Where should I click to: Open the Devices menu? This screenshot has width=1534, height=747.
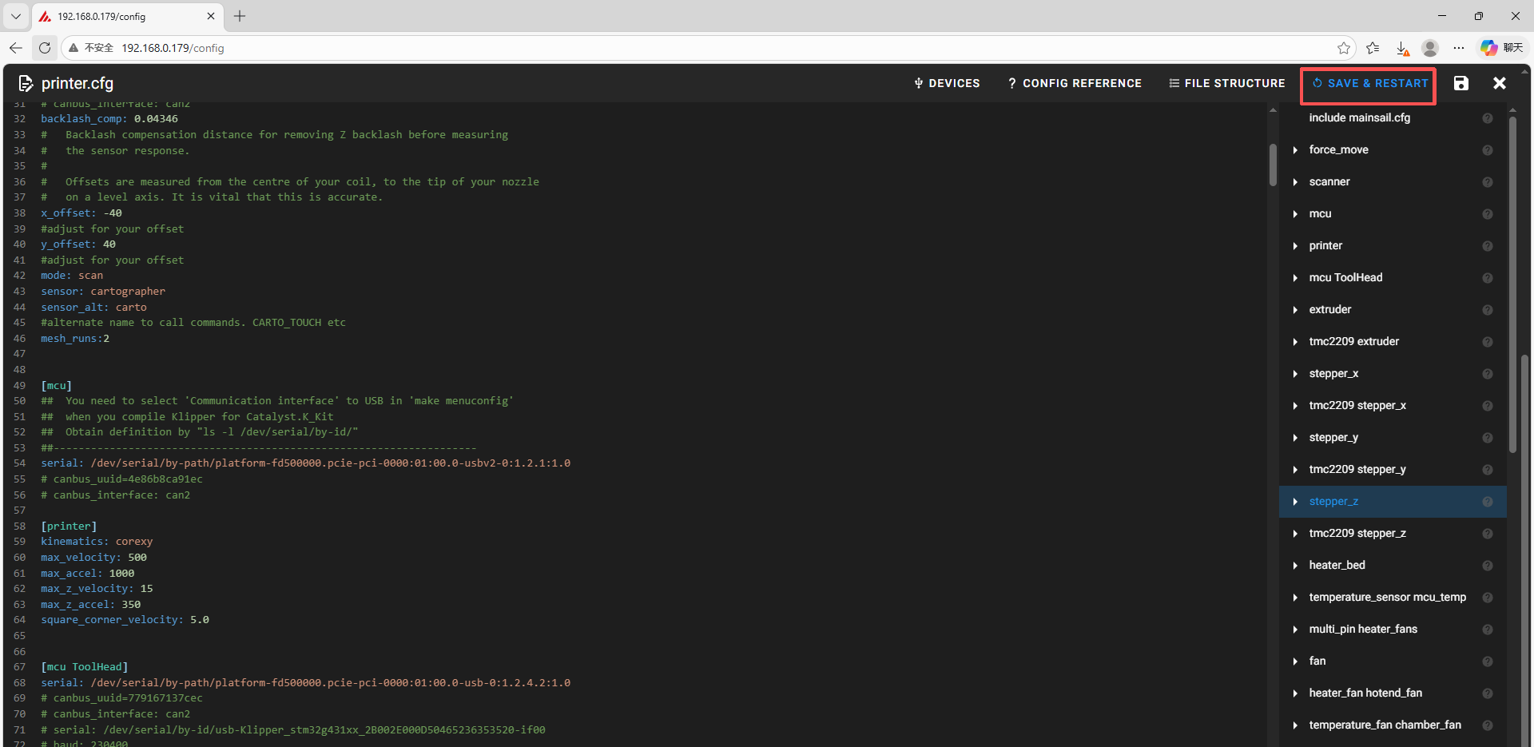[947, 83]
